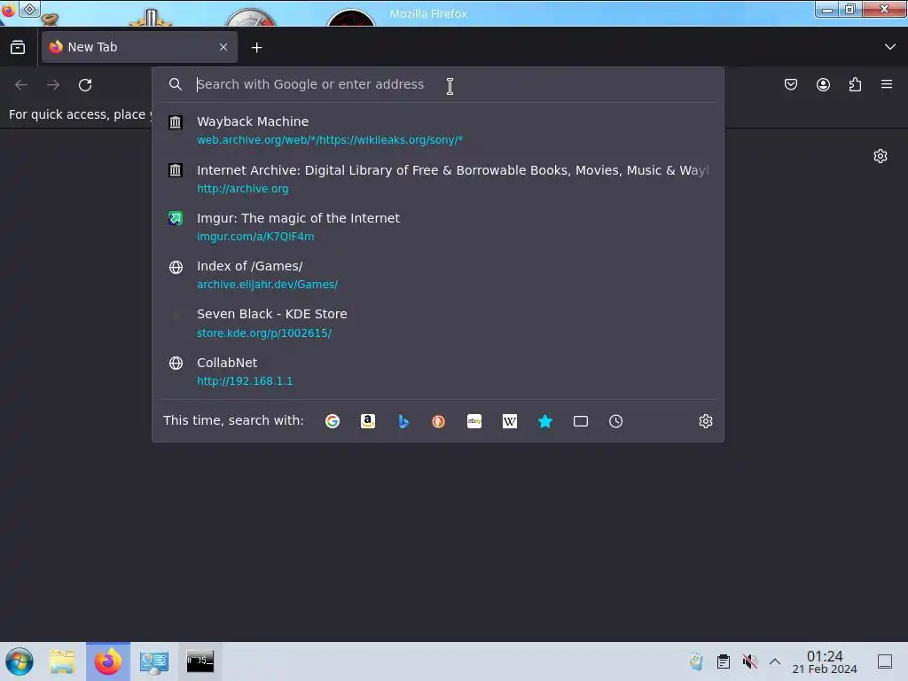Select the CollabNet suggestion
908x681 pixels.
tap(438, 372)
